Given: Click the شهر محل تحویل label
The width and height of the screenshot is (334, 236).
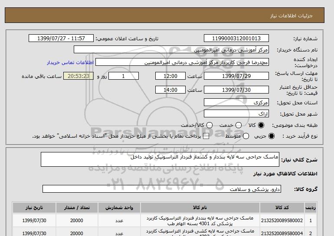Looking at the screenshot, I should click(x=298, y=114).
